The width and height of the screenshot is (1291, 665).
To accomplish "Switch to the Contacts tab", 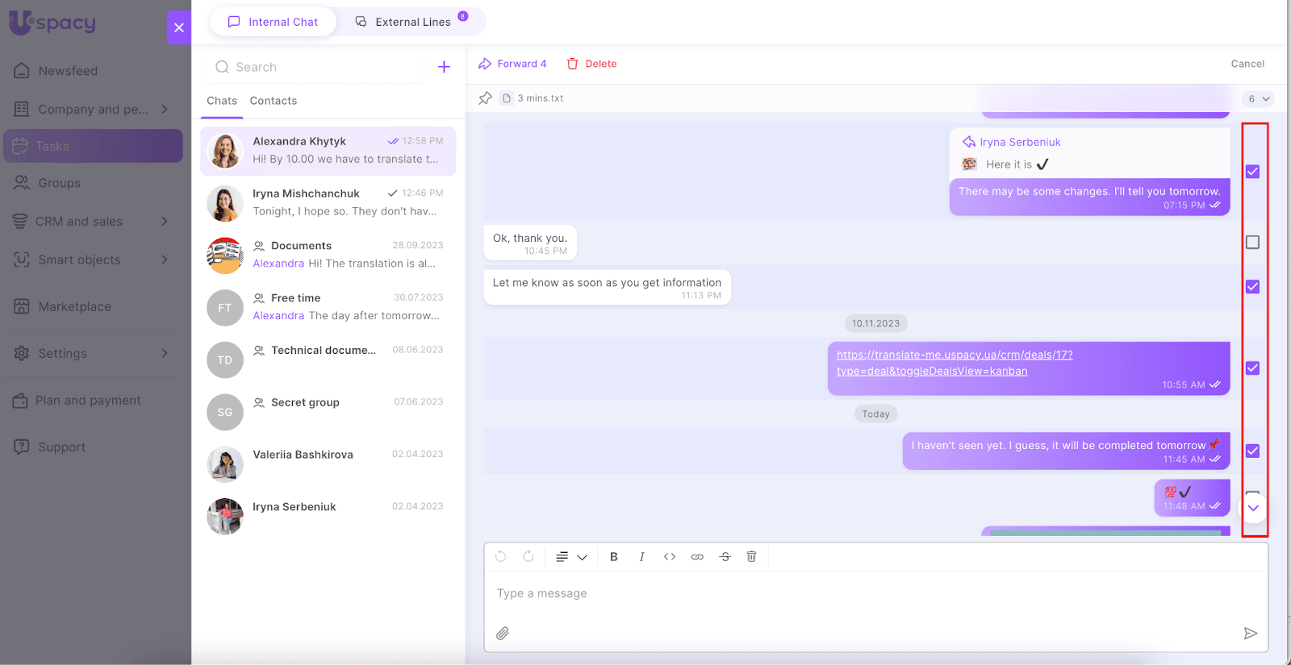I will [x=273, y=101].
